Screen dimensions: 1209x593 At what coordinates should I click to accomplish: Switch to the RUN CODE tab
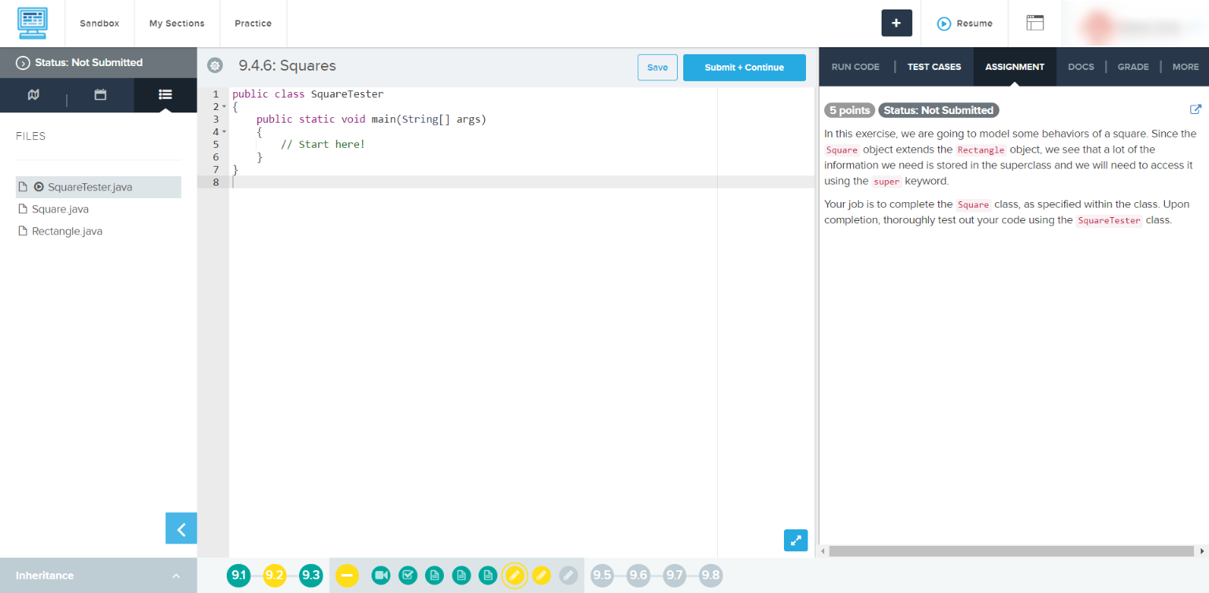point(856,67)
